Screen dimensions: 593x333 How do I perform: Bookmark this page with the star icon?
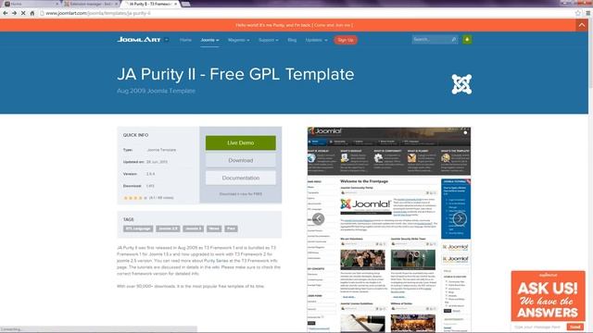coord(578,13)
